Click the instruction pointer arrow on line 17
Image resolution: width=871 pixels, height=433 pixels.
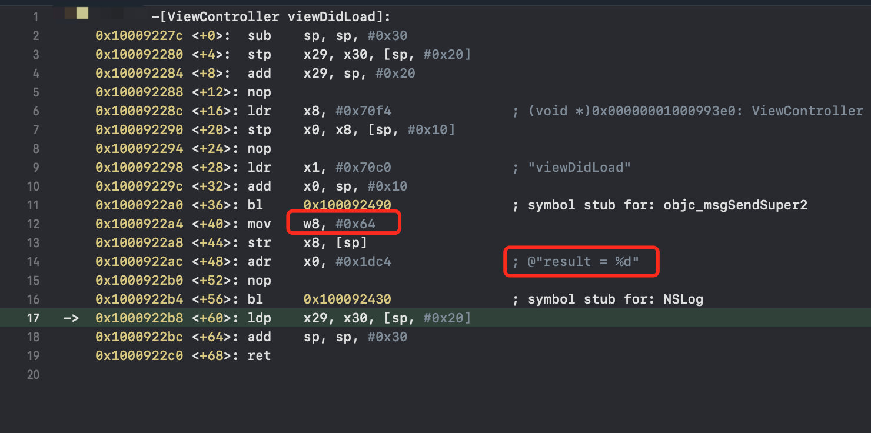tap(71, 318)
